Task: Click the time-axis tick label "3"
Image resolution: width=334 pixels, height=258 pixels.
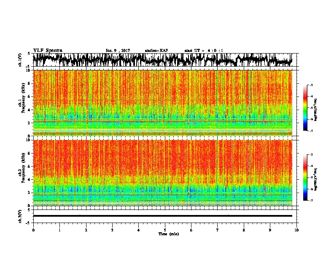Action: point(112,230)
